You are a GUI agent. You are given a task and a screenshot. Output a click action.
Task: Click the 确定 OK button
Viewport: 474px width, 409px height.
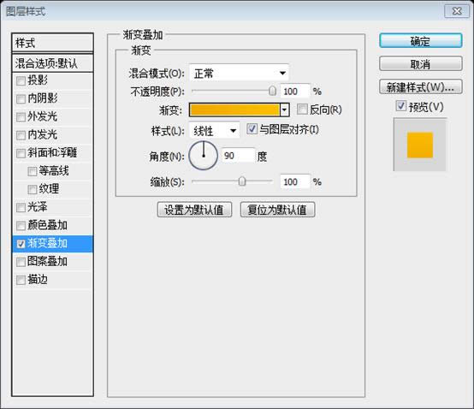click(420, 40)
